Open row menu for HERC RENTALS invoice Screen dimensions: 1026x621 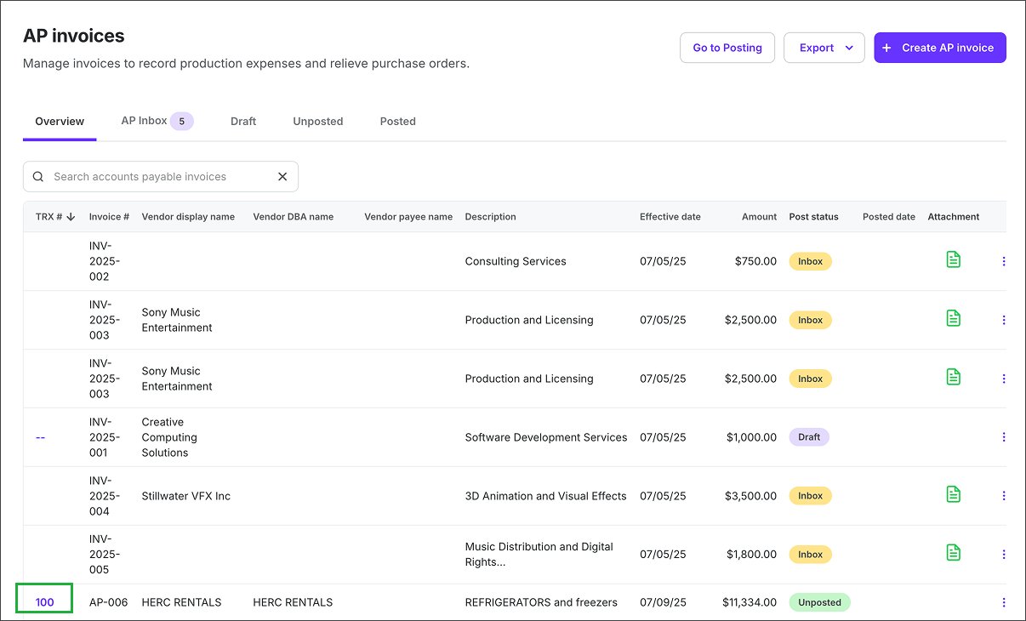pyautogui.click(x=1004, y=602)
